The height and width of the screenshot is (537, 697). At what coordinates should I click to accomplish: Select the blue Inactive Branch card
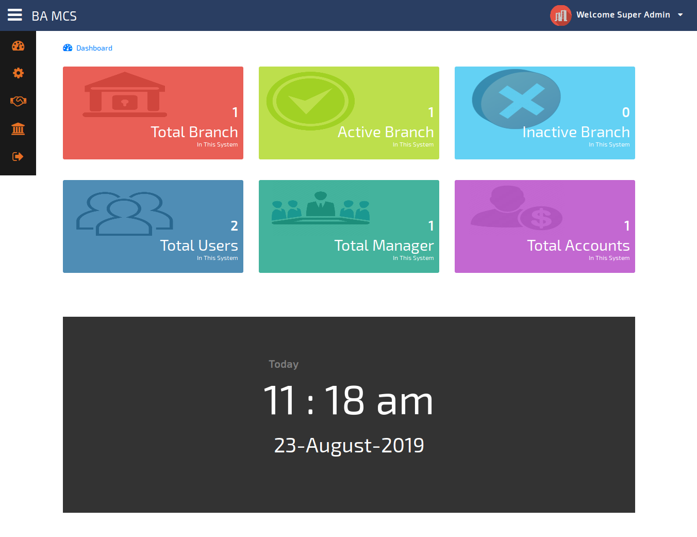coord(545,113)
